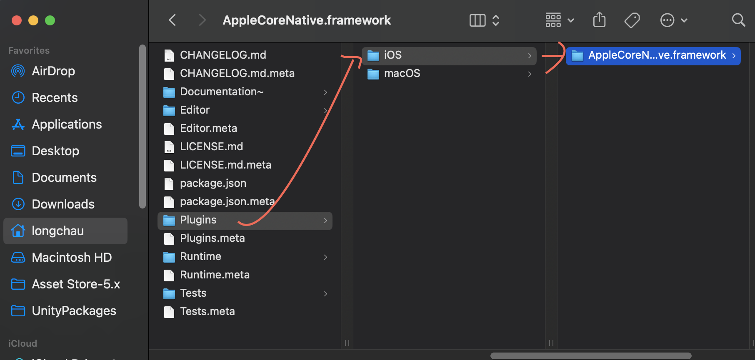Select Editor.meta file

(x=245, y=128)
